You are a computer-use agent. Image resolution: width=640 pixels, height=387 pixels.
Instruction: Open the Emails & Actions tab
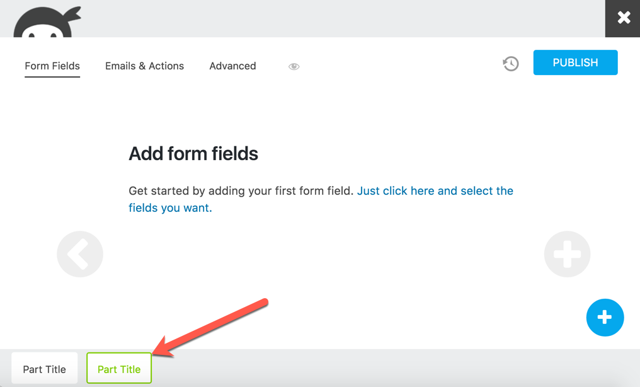point(144,66)
